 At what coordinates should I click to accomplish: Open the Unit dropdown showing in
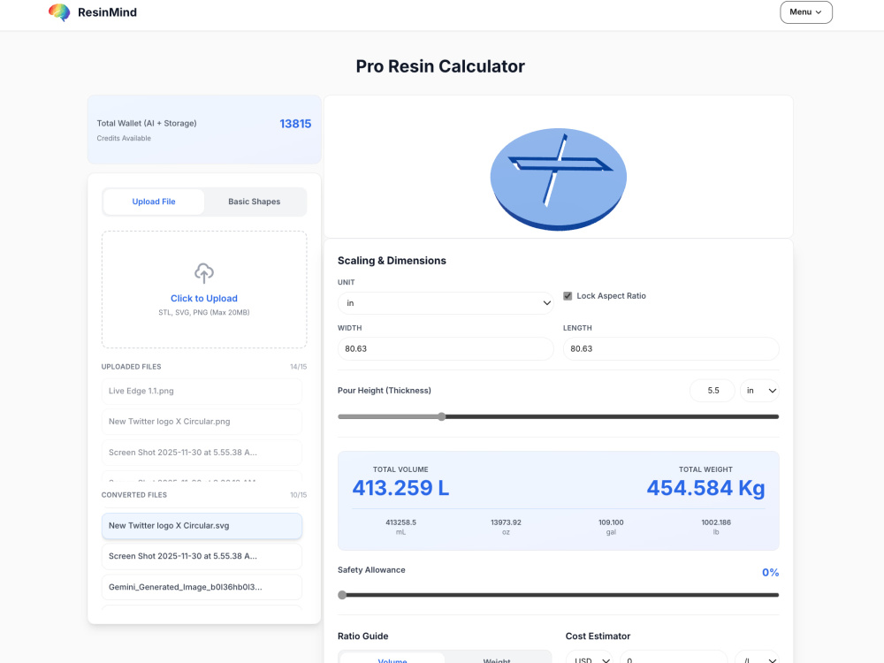(446, 302)
